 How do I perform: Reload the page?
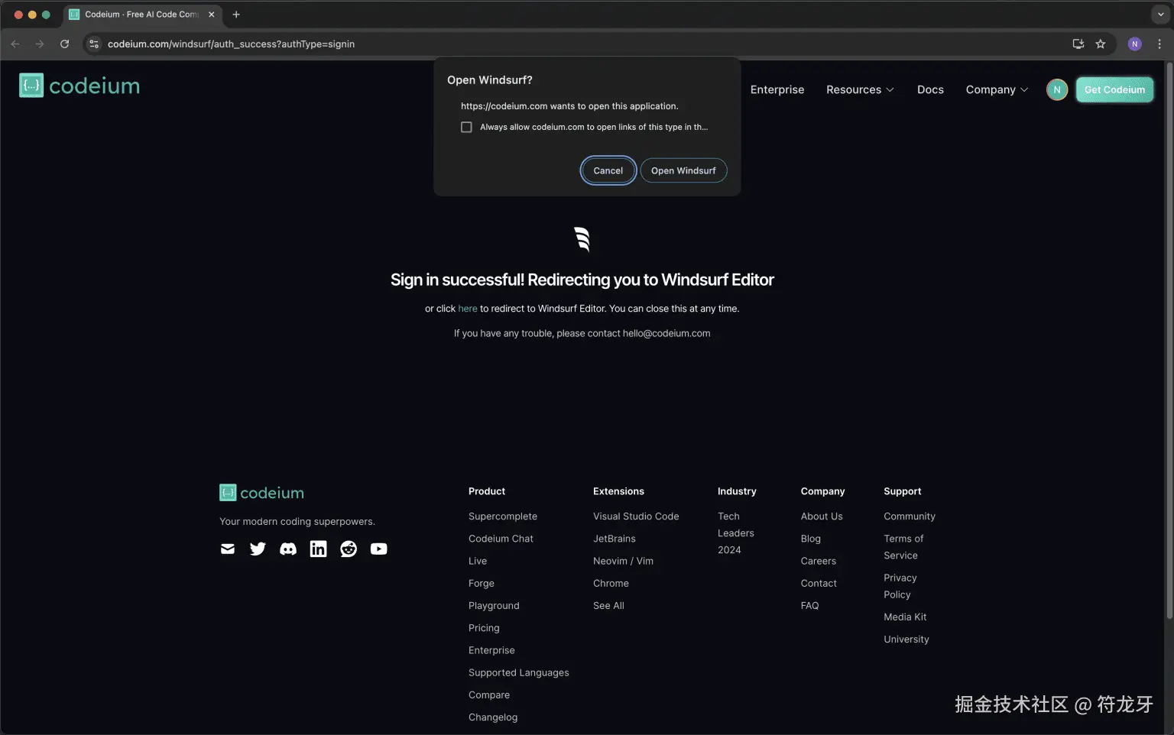(x=65, y=44)
